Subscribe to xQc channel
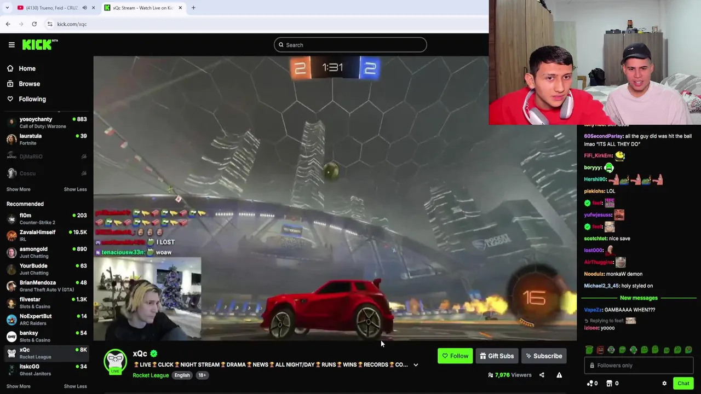 (x=544, y=356)
